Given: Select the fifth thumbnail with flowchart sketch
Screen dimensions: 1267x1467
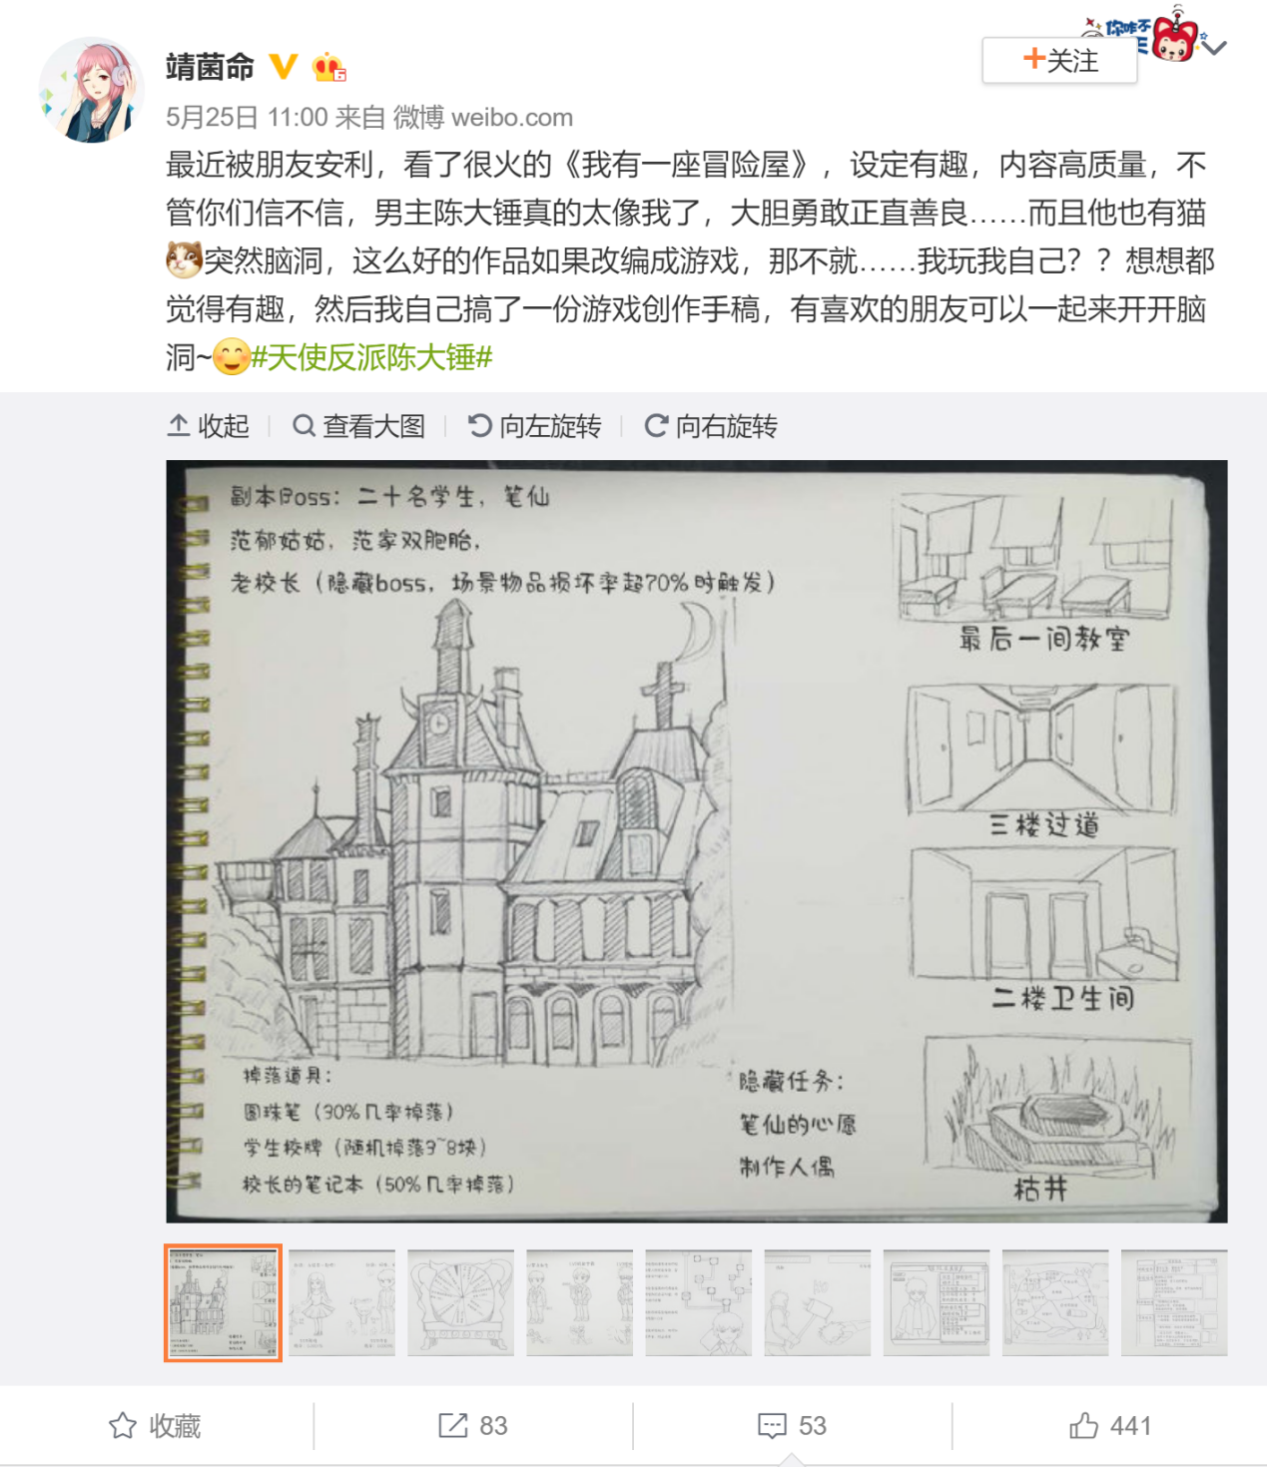Looking at the screenshot, I should tap(699, 1302).
